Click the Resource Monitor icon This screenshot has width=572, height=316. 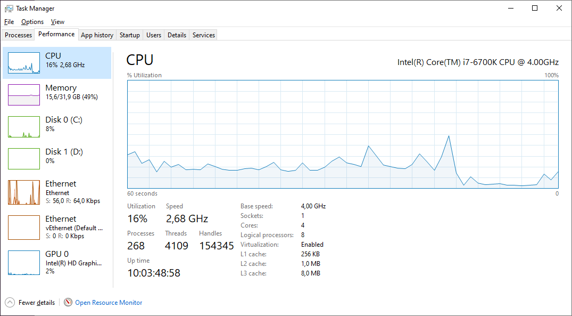(x=68, y=302)
